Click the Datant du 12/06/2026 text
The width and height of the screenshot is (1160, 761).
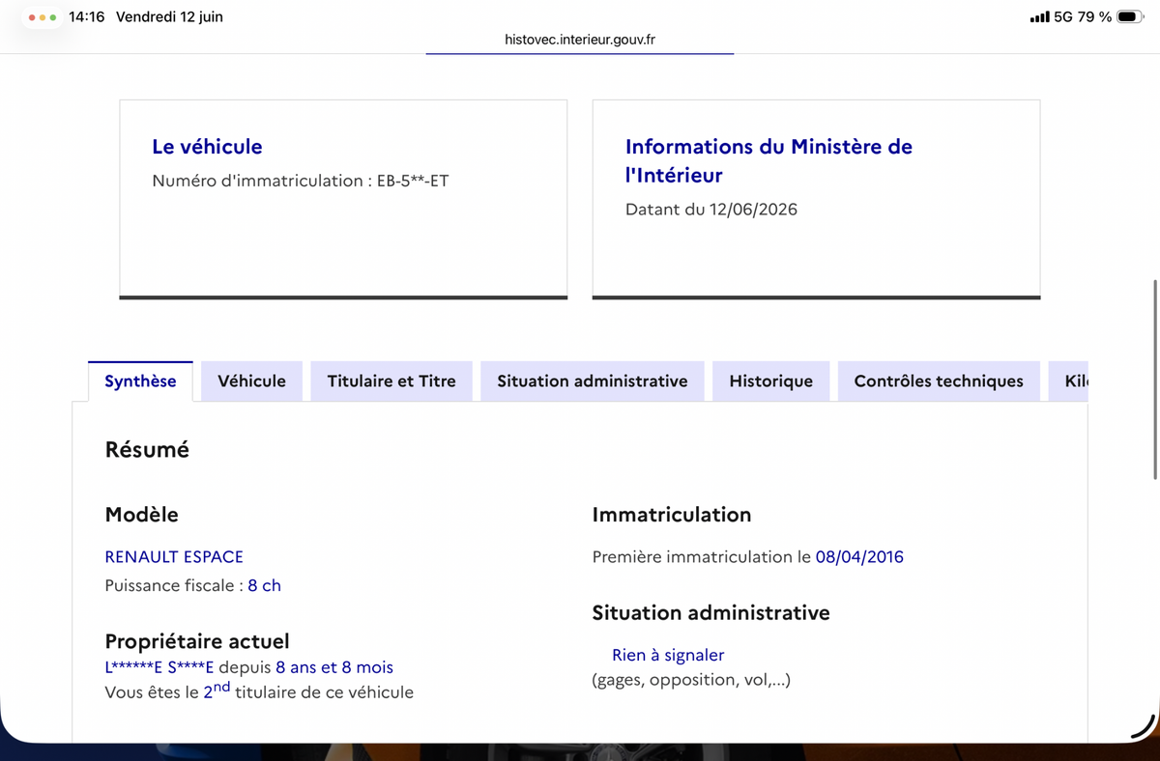[x=711, y=210]
